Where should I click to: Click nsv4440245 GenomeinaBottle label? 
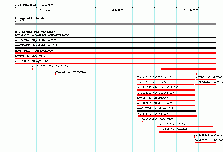point(157,87)
